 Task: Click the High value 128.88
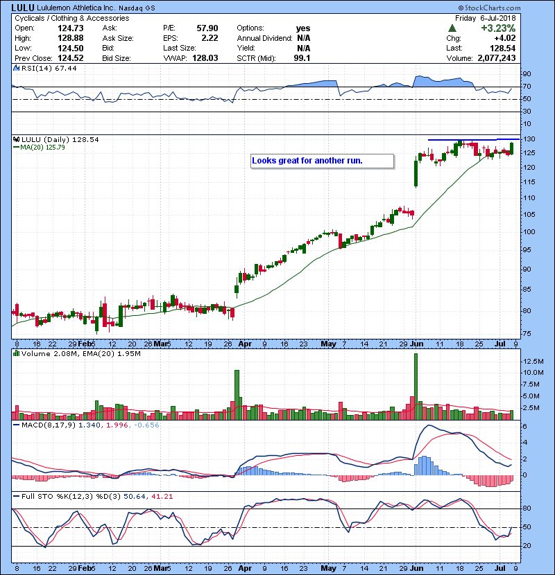71,38
